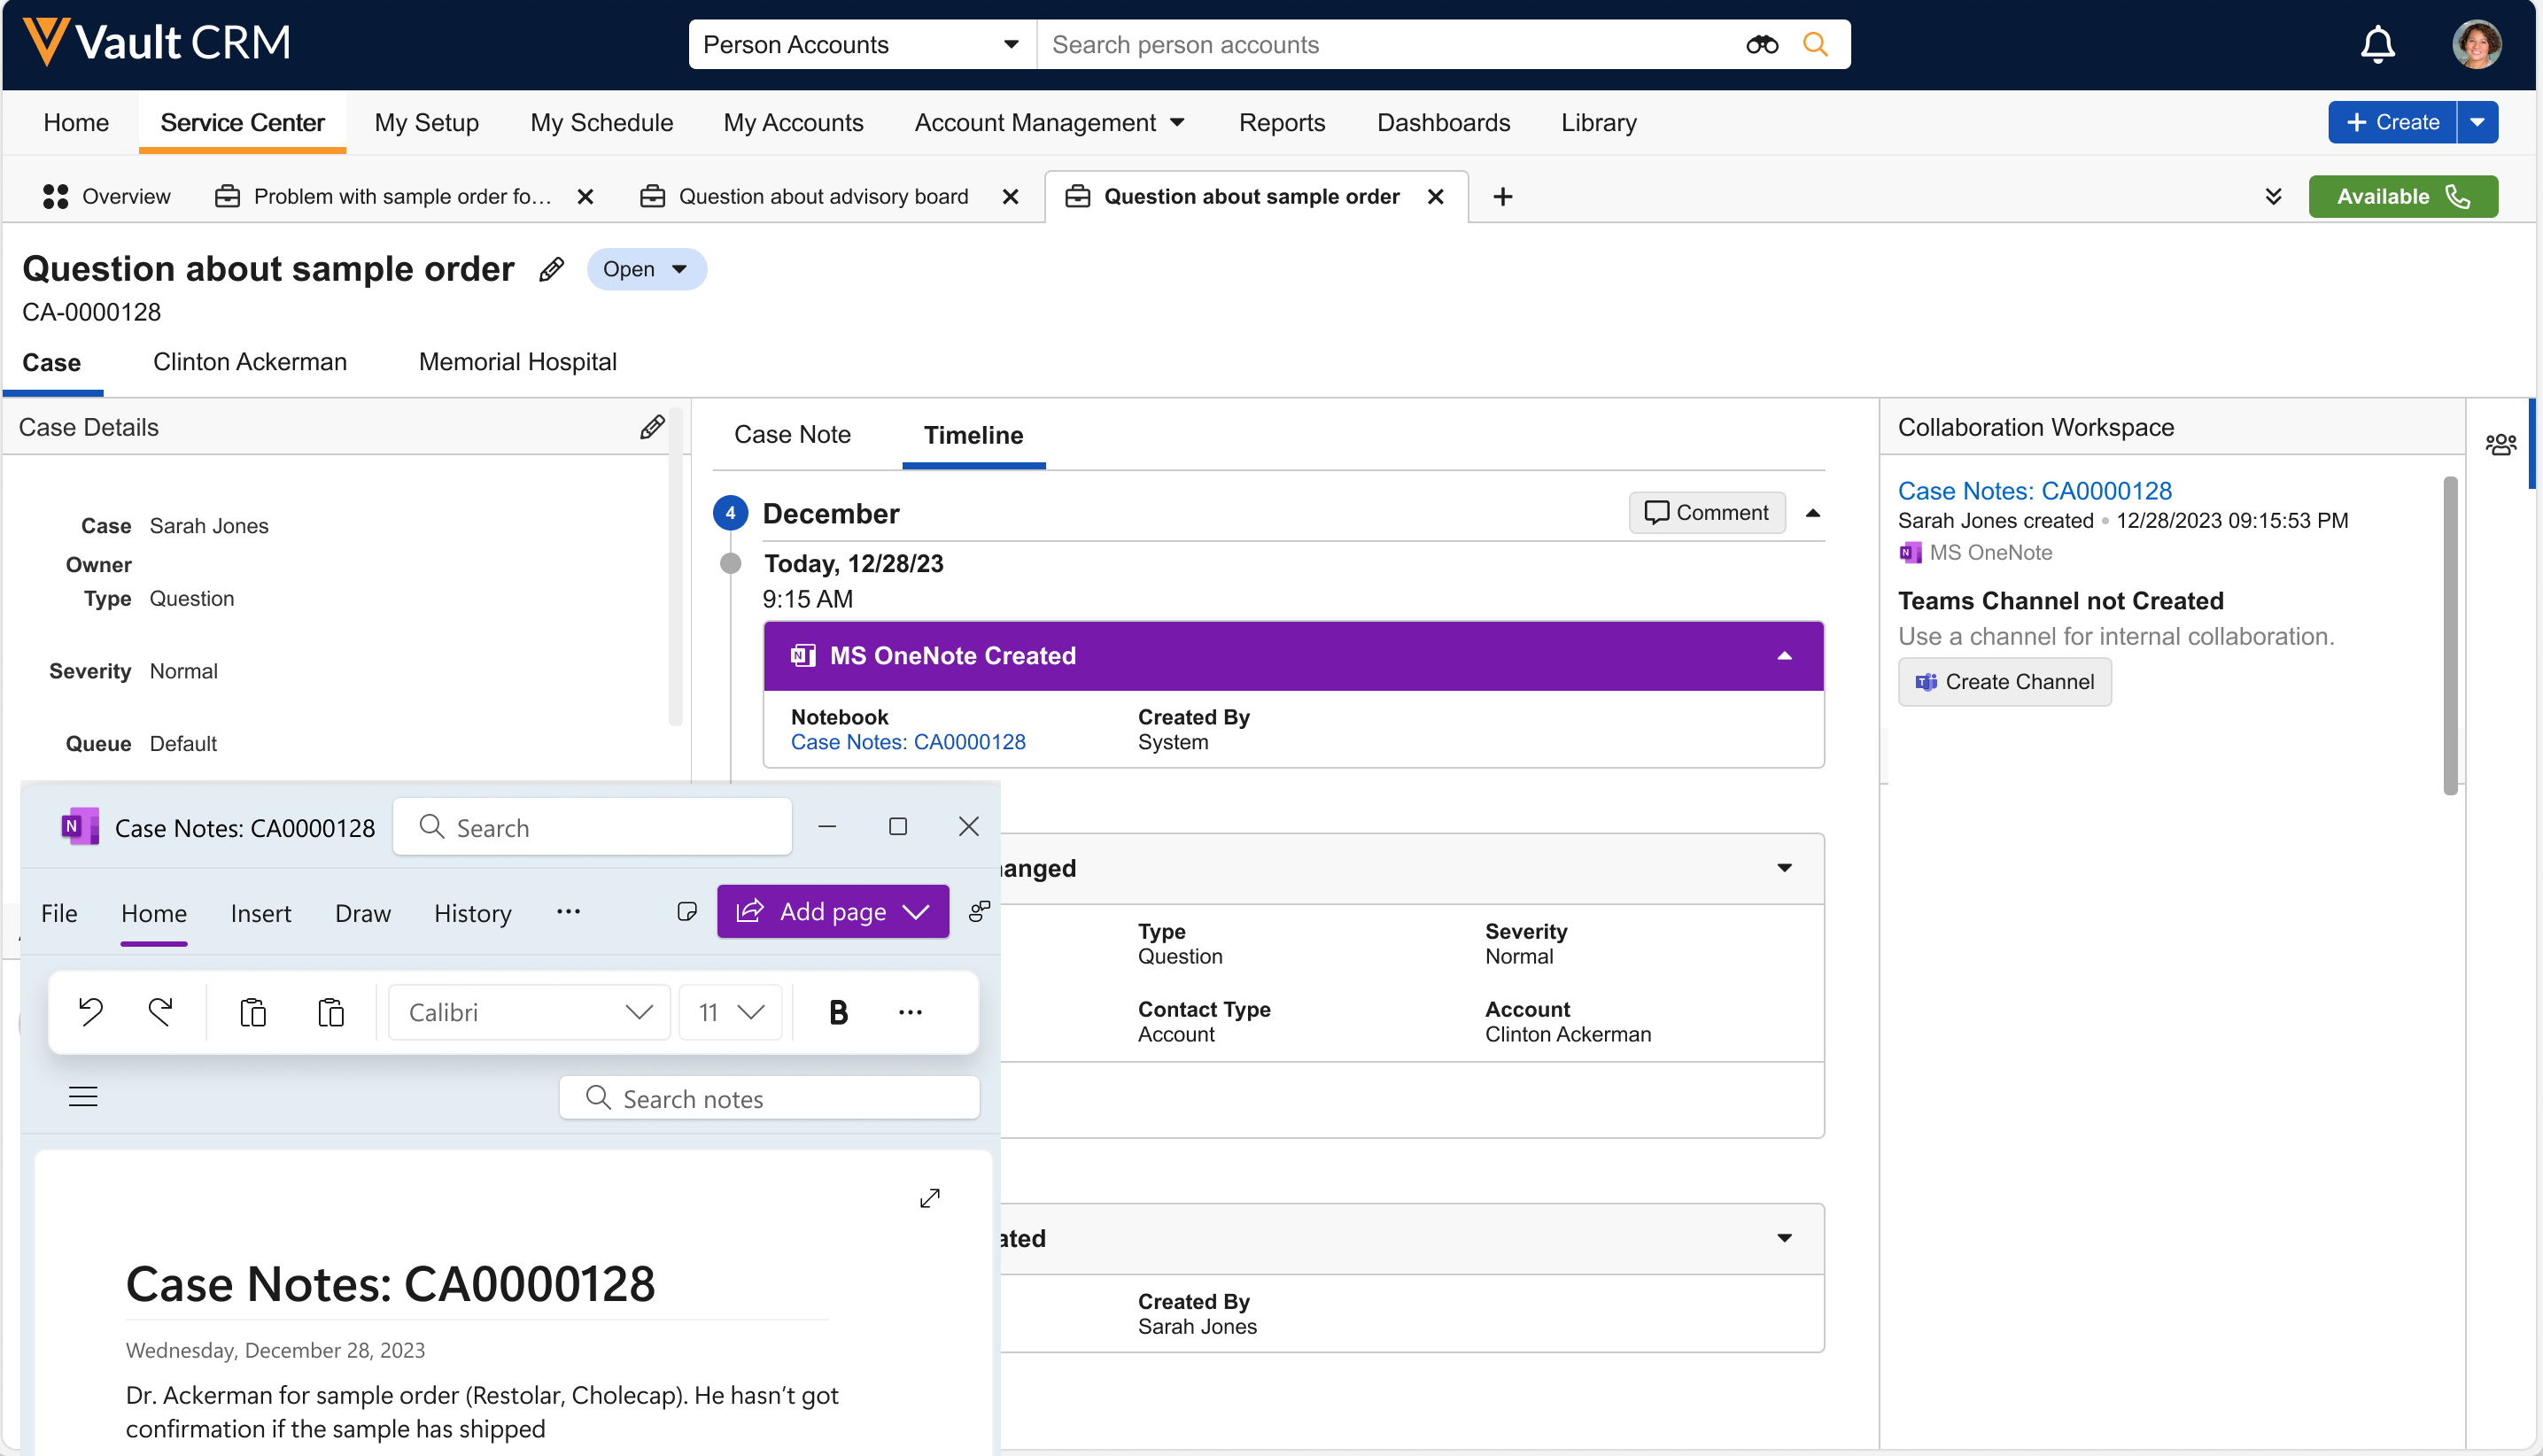
Task: Collapse the MS OneNote Created card
Action: point(1783,656)
